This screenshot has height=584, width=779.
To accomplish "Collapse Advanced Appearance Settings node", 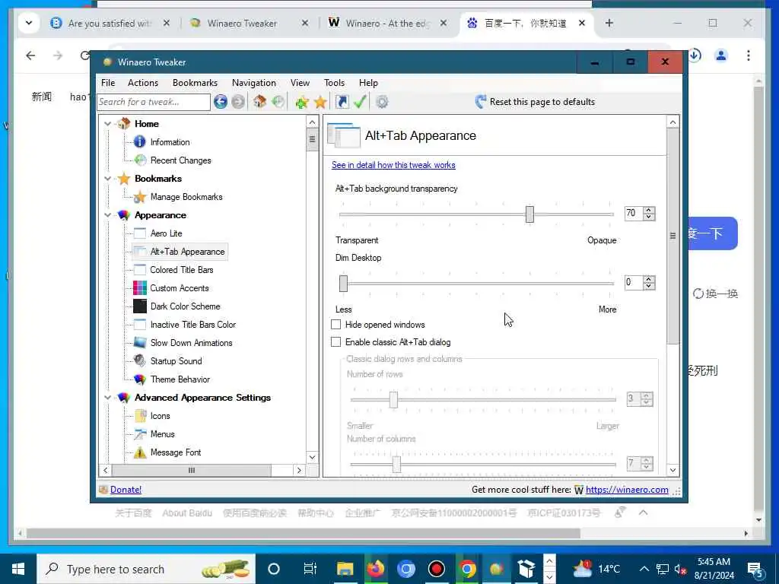I will 108,397.
